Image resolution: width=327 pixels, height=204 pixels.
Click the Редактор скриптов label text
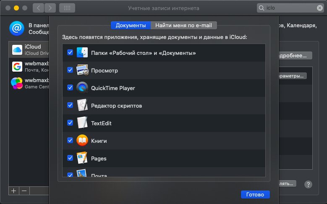116,106
